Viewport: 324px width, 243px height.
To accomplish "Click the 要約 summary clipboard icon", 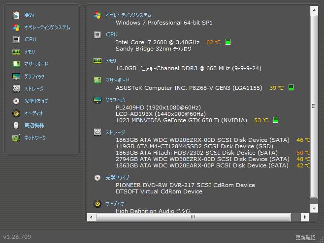I will (16, 15).
